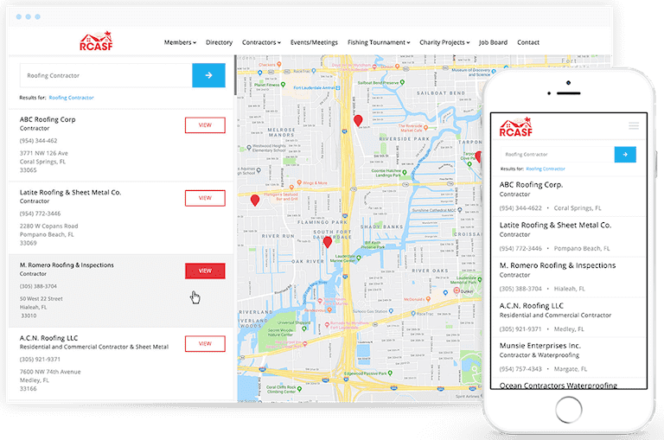Click the Planet Fitness map marker
Image resolution: width=664 pixels, height=440 pixels.
coord(283,85)
